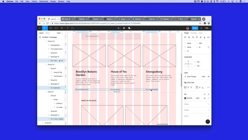Set text vertical align bottom

202,87
